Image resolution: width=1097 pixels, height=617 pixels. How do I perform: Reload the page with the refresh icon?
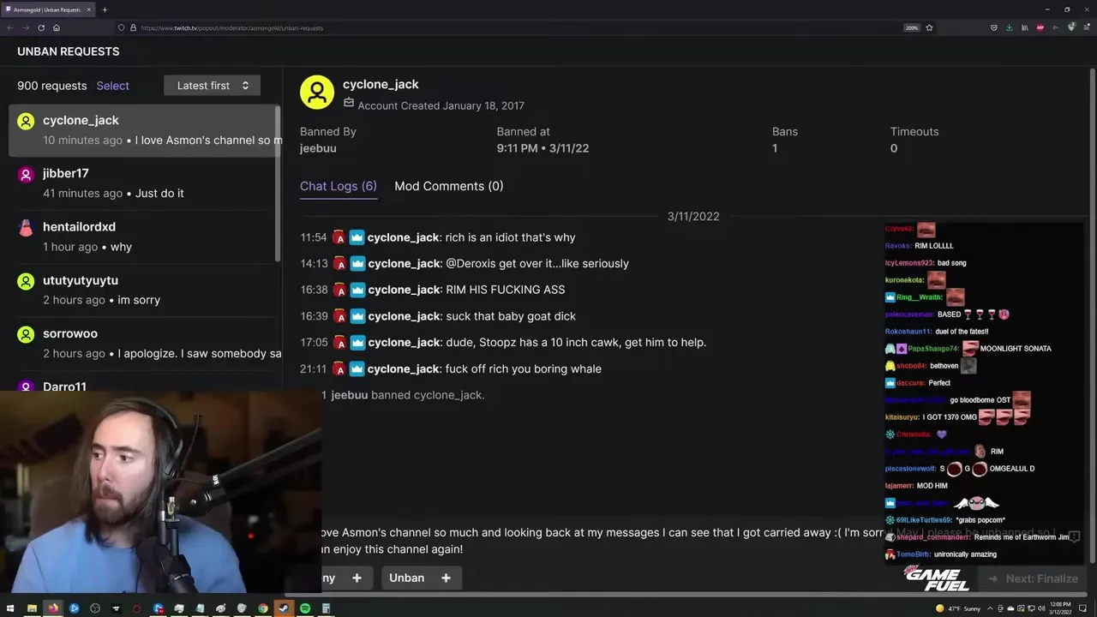pyautogui.click(x=41, y=27)
